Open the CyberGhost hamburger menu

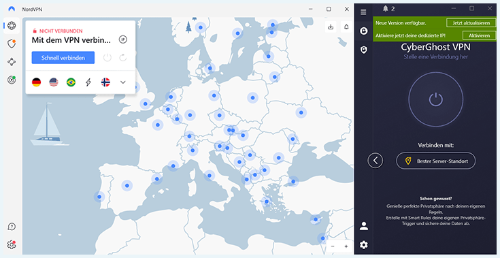click(x=363, y=12)
